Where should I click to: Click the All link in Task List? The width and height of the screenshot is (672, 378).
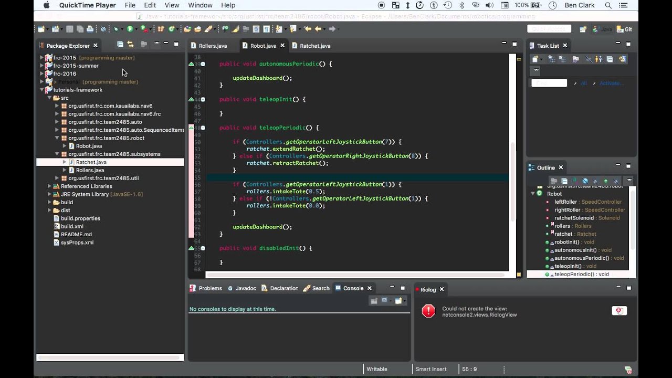click(x=583, y=83)
